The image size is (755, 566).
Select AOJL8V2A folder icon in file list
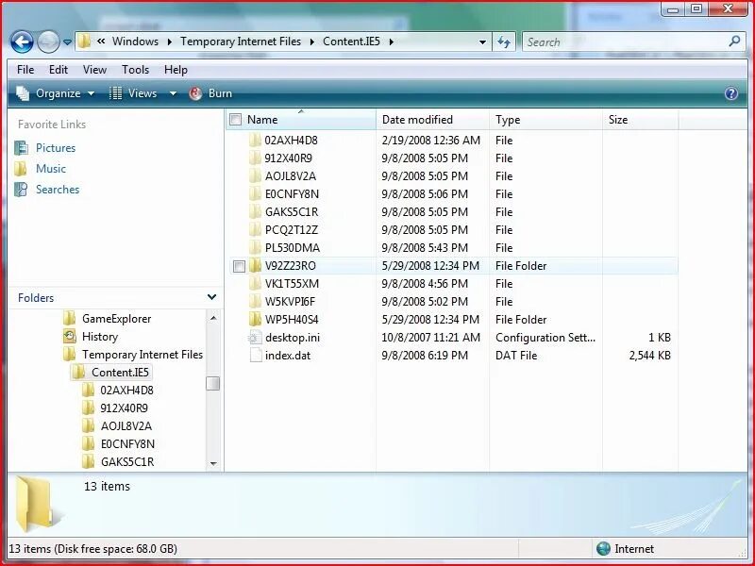point(255,175)
